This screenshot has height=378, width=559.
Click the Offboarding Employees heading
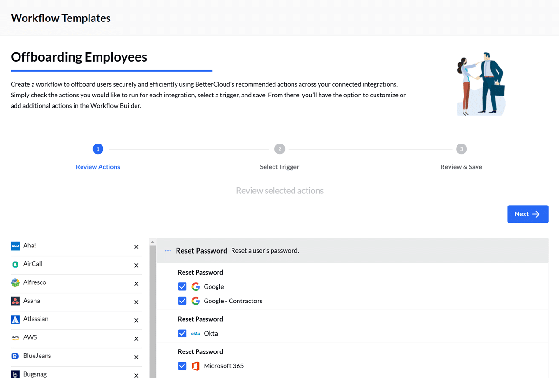[x=79, y=57]
